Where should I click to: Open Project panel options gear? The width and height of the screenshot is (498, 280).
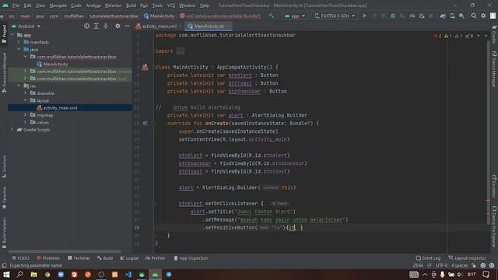point(117,26)
